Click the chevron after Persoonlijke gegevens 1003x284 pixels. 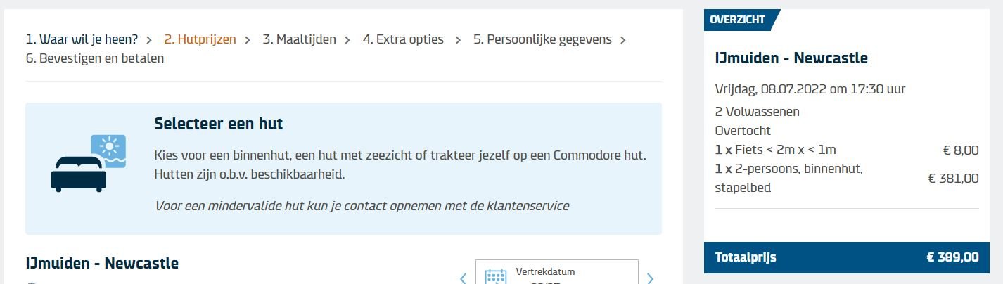623,39
